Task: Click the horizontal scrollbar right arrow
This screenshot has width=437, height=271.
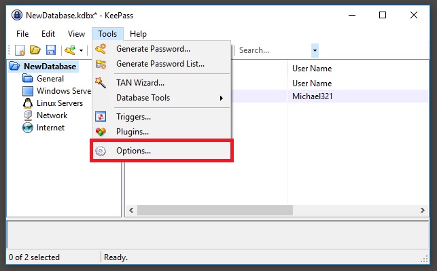Action: point(423,210)
